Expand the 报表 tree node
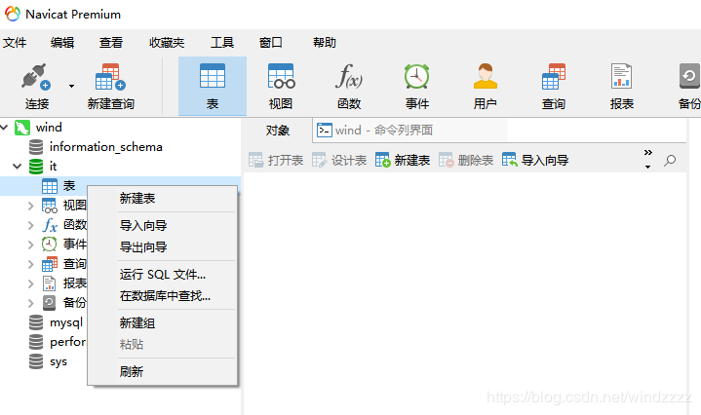The width and height of the screenshot is (701, 415). tap(30, 283)
